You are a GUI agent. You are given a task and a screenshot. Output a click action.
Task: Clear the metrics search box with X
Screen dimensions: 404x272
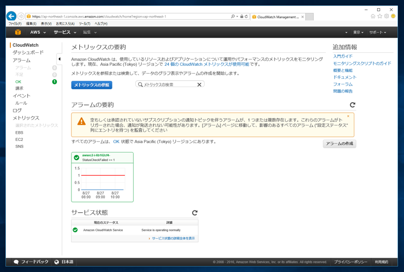[x=199, y=84]
